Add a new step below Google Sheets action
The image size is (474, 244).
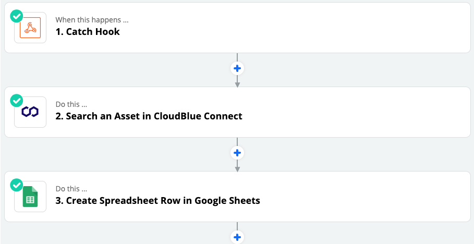click(x=237, y=237)
